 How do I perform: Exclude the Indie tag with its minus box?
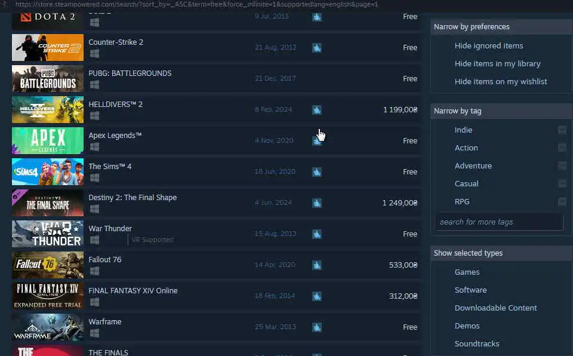coord(562,130)
